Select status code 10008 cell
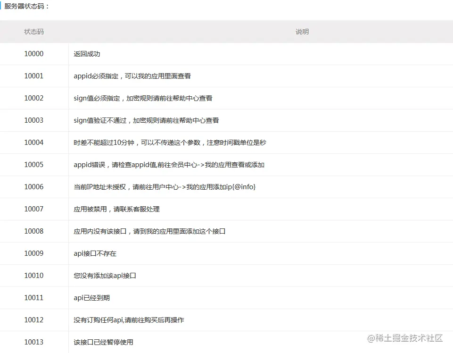453x353 pixels. tap(34, 231)
